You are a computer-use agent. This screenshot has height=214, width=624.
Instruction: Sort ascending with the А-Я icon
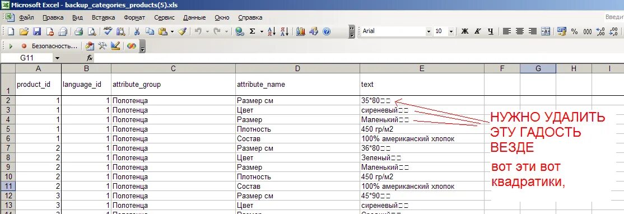pos(272,31)
